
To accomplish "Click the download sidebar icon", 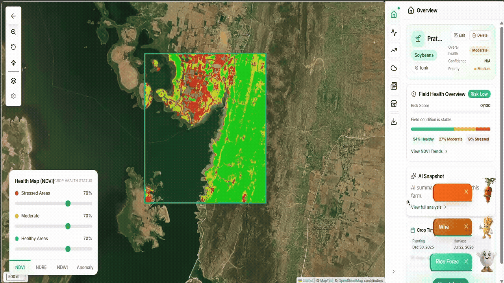I will tap(394, 122).
